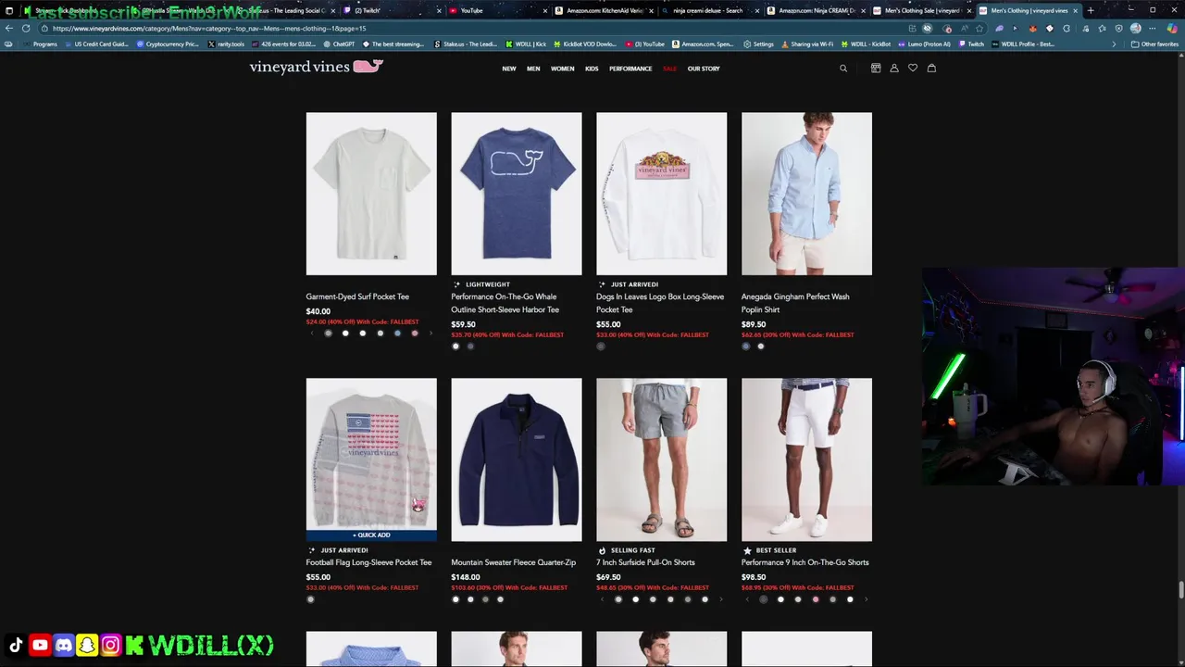Viewport: 1185px width, 667px height.
Task: Open the WOMEN menu item
Action: 563,69
